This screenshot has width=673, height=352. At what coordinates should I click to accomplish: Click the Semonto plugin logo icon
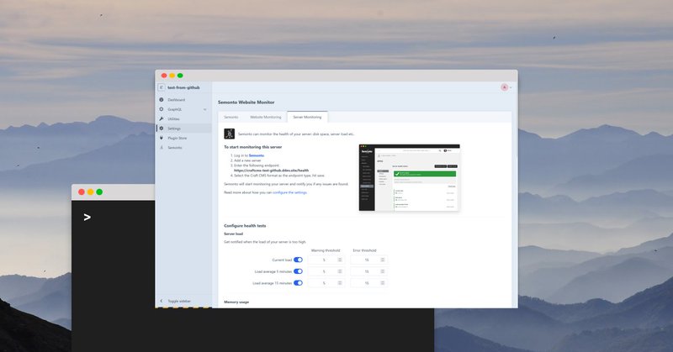click(229, 134)
